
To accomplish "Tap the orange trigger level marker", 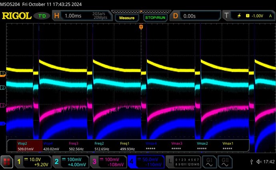I will coord(3,76).
